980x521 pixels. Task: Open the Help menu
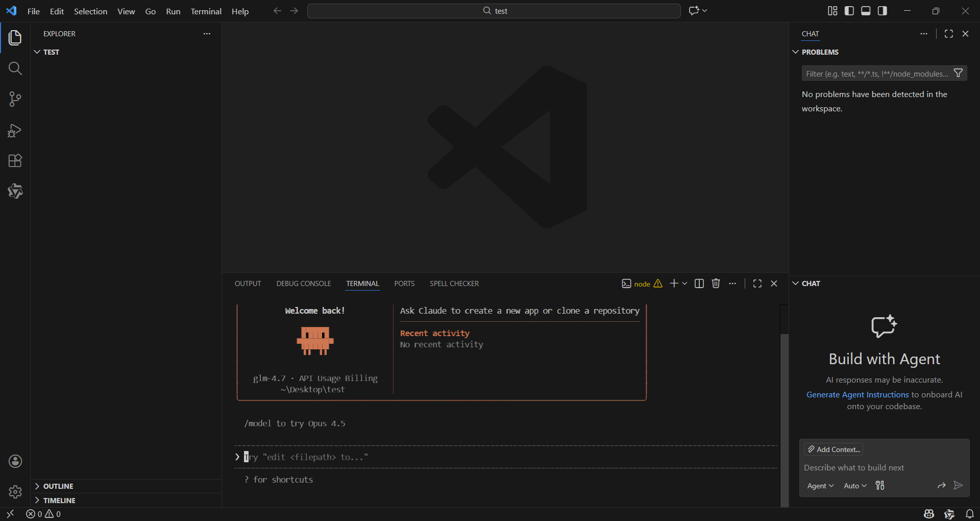[x=240, y=11]
